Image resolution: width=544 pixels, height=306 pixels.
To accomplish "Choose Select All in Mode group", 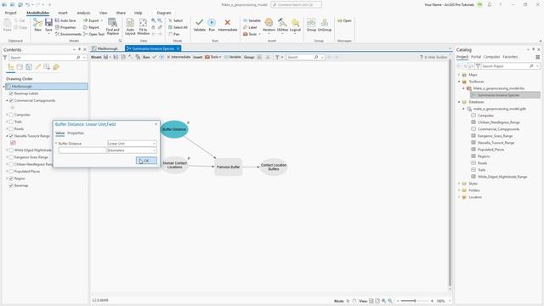I will [178, 27].
